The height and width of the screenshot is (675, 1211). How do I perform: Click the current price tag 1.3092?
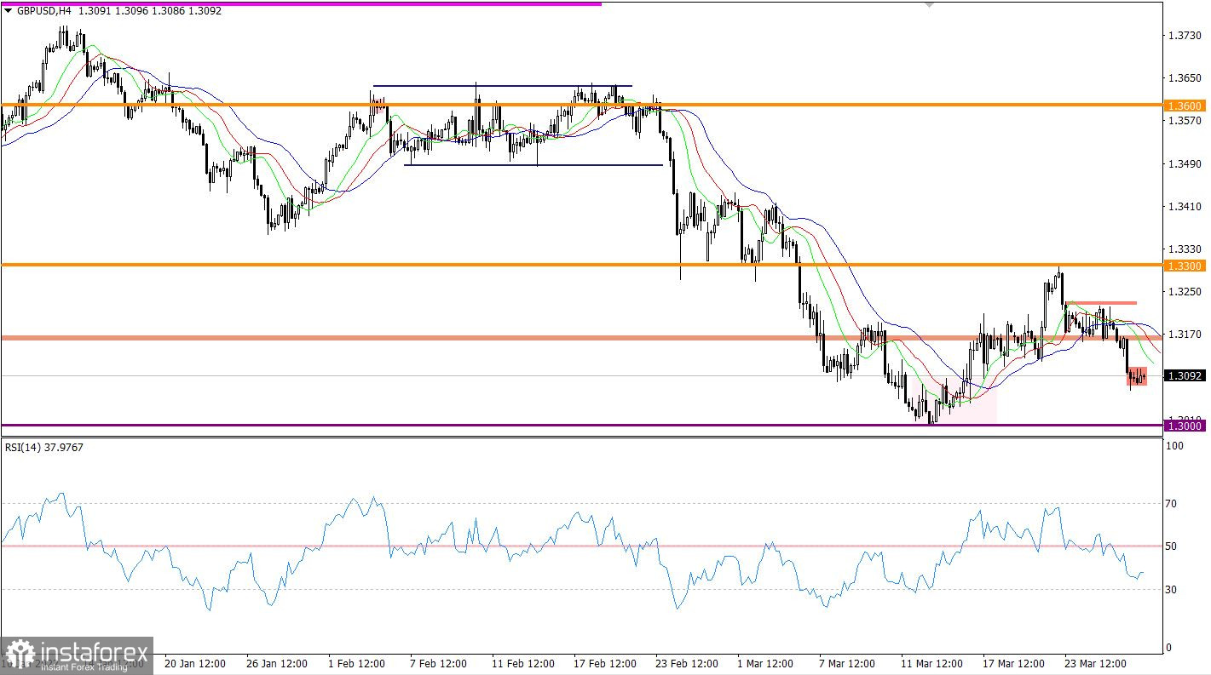[1185, 375]
